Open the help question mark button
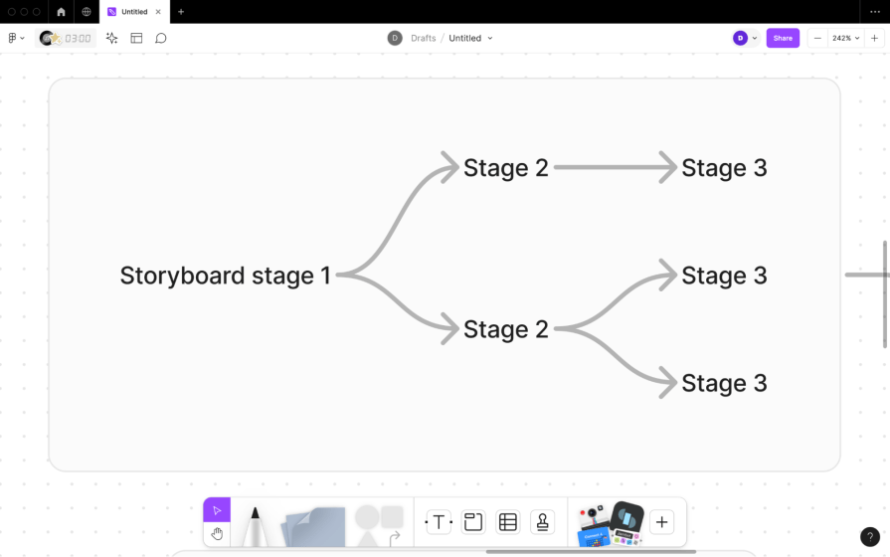Viewport: 890px width, 557px height. tap(869, 536)
